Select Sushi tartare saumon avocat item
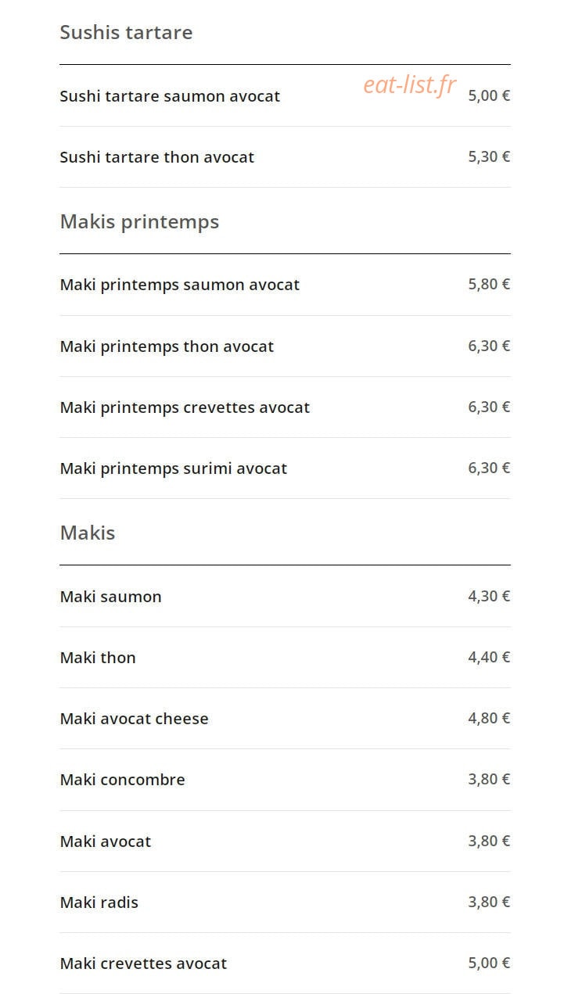 point(285,96)
